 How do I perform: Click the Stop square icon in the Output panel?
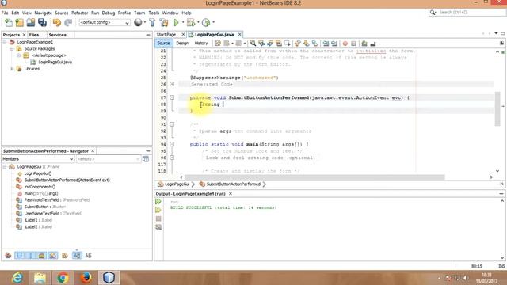[x=158, y=218]
